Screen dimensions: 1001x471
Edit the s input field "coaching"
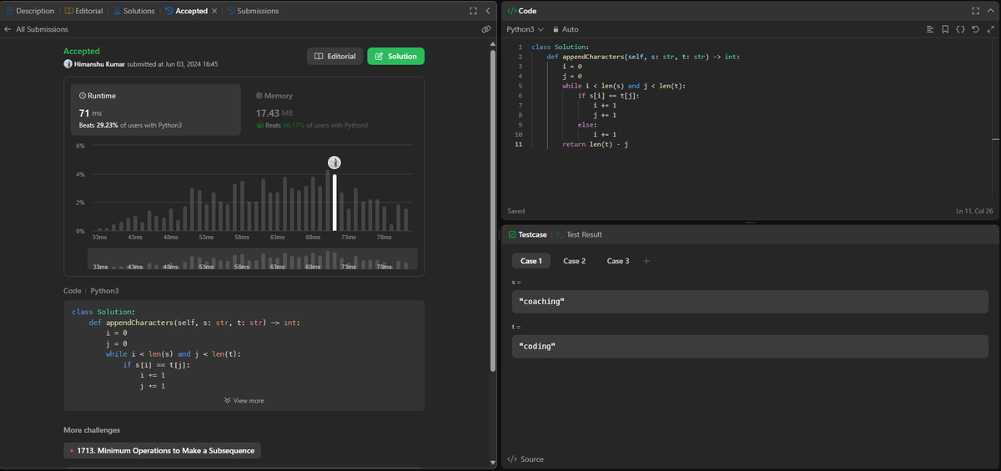coord(750,302)
